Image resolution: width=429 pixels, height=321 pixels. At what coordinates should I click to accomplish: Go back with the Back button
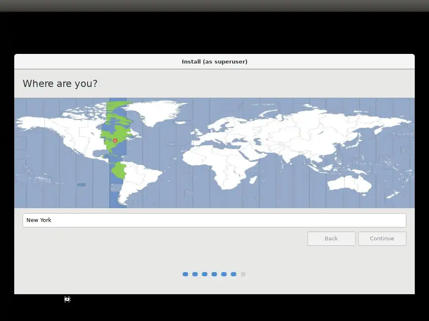click(331, 239)
